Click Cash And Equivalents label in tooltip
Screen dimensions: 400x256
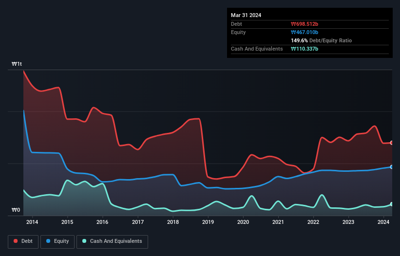257,49
